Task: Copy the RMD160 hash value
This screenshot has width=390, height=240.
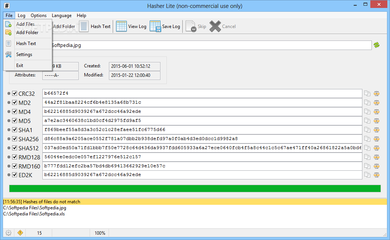Action: [x=367, y=166]
